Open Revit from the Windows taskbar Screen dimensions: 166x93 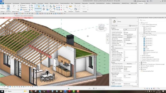point(65,91)
